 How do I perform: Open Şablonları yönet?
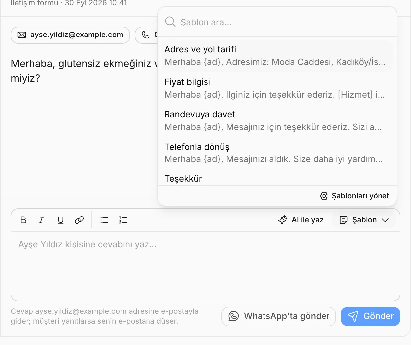[354, 196]
